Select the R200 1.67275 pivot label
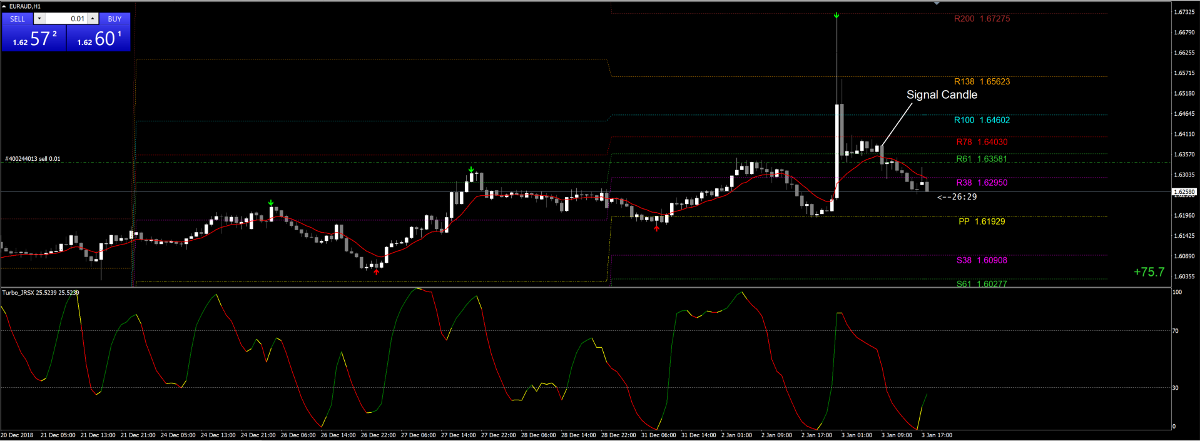The image size is (1200, 441). [982, 19]
